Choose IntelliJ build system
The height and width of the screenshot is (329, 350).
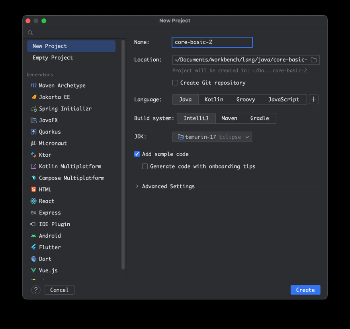pyautogui.click(x=196, y=118)
